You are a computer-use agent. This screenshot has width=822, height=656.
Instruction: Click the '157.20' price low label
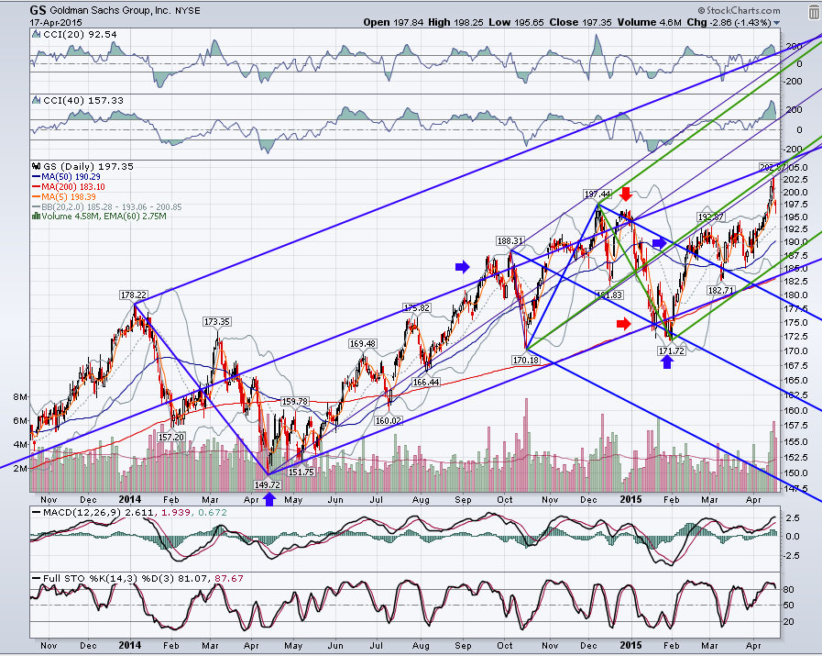pyautogui.click(x=171, y=437)
